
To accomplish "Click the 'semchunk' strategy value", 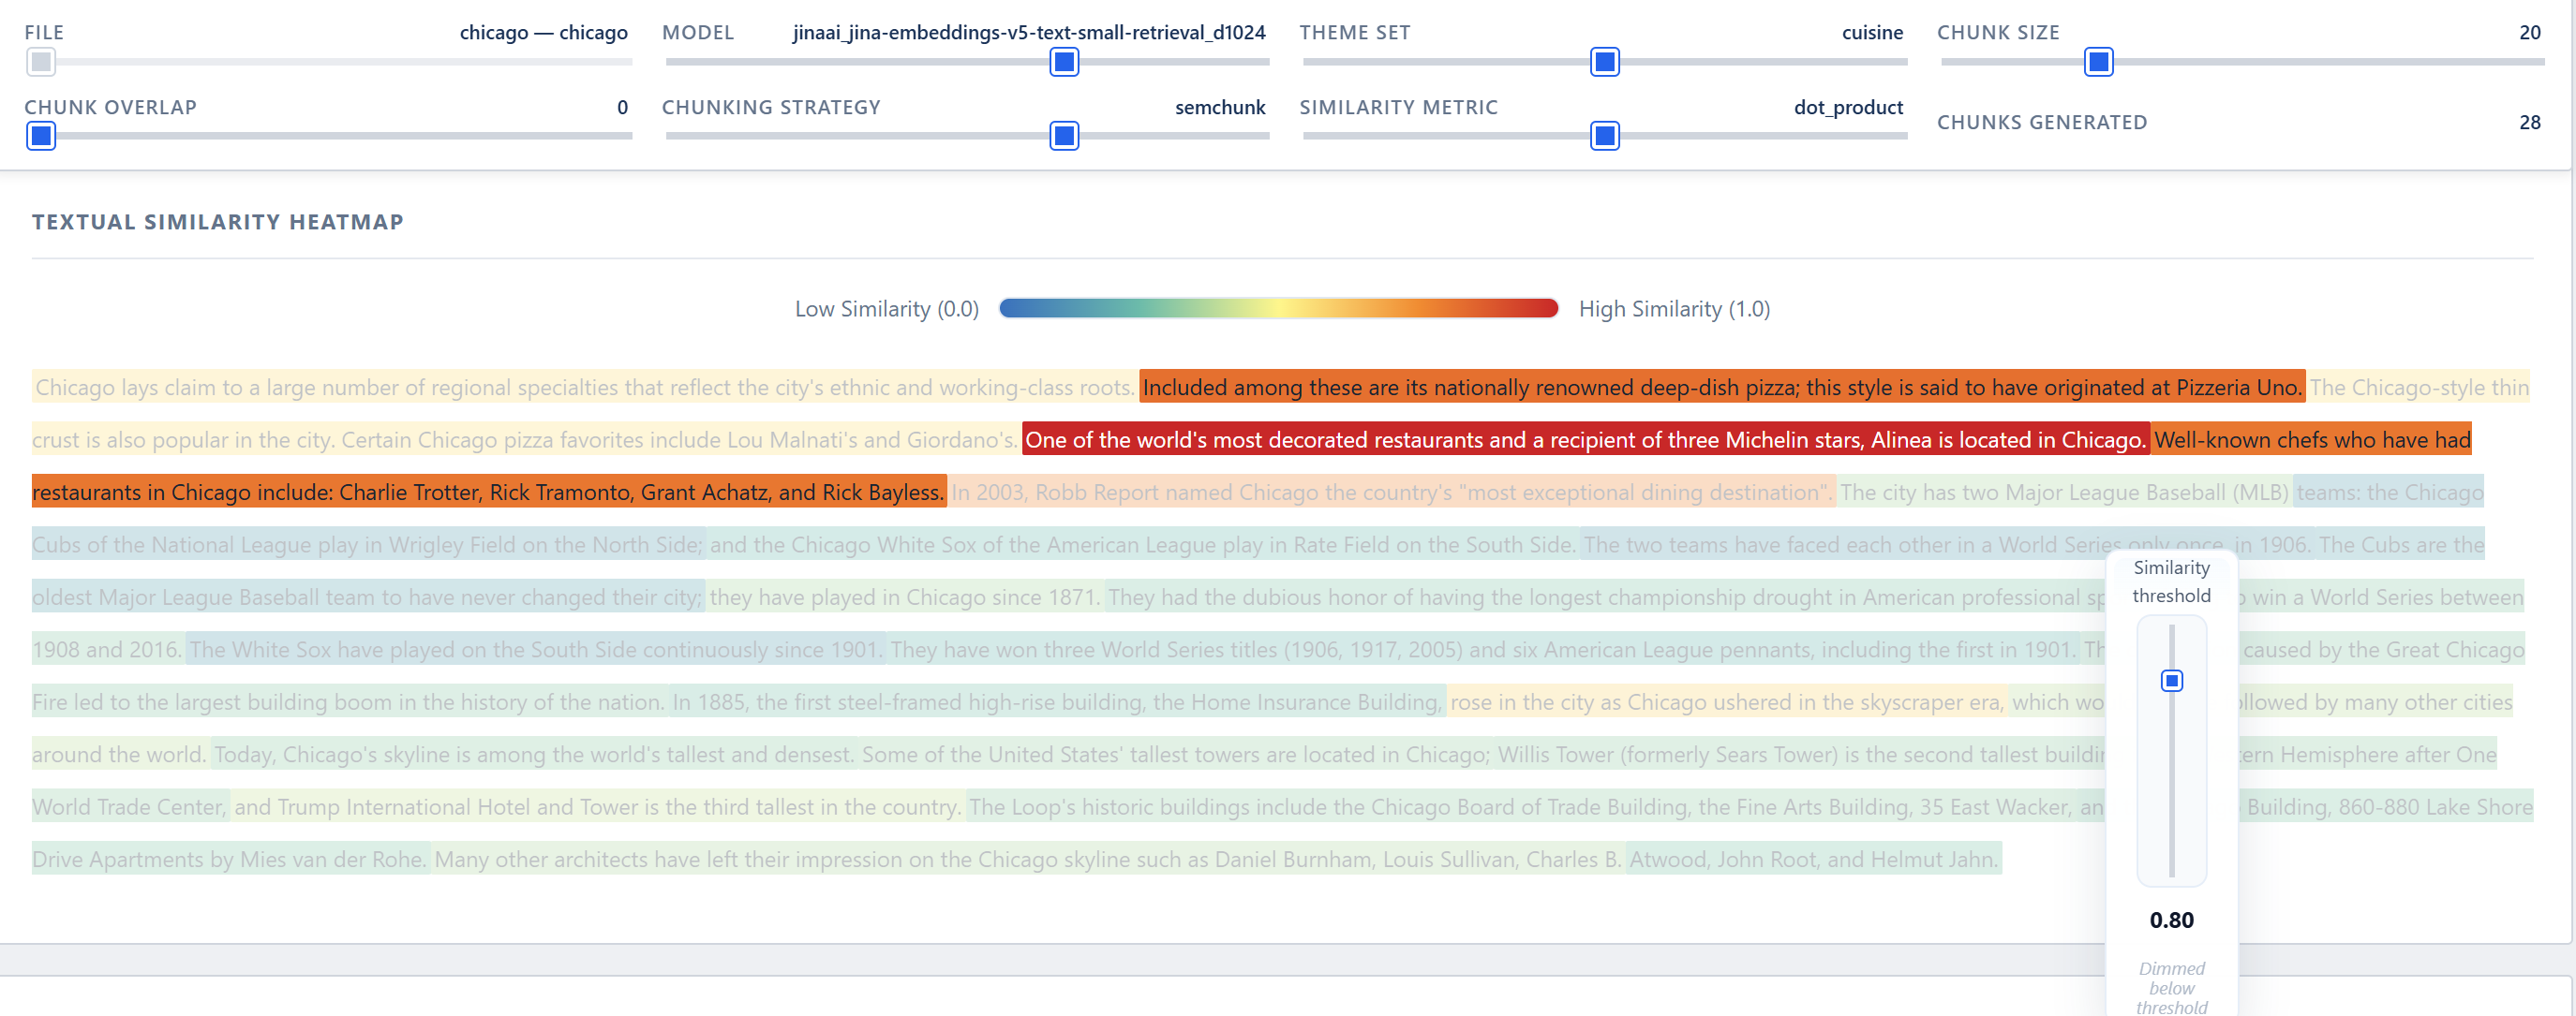I will tap(1219, 107).
